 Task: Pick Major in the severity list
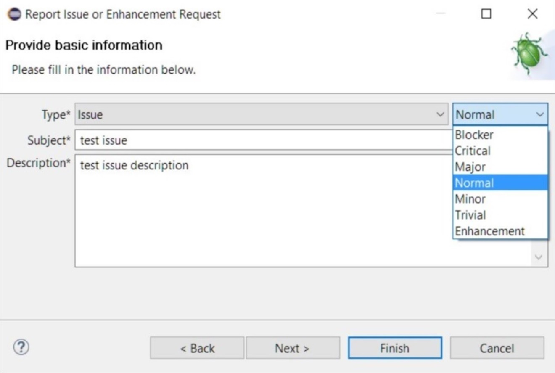pyautogui.click(x=500, y=167)
